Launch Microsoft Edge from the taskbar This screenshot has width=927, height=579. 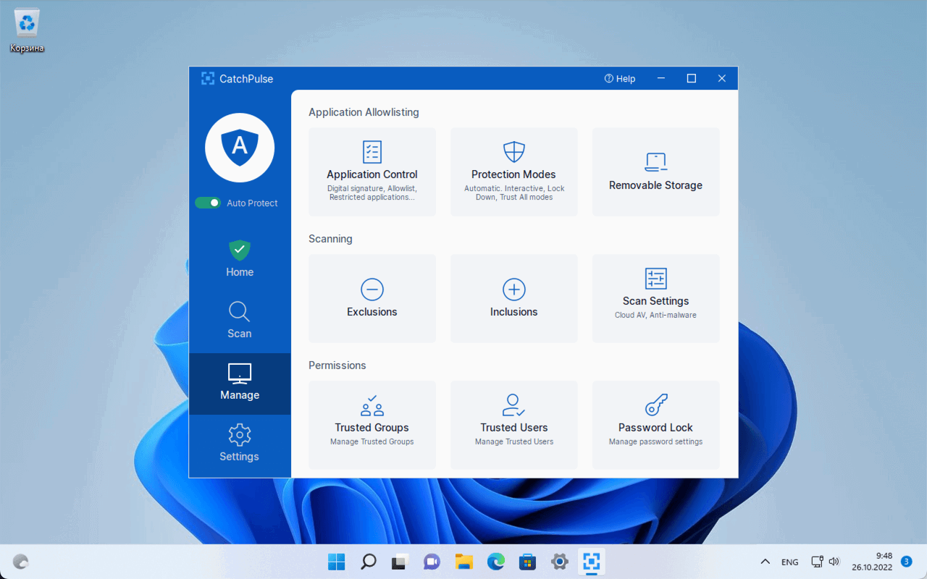tap(496, 562)
